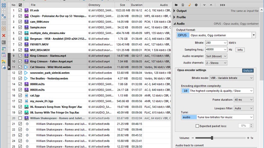Viewport: 264px width, 148px height.
Task: Sort by the Directory column header
Action: (101, 5)
